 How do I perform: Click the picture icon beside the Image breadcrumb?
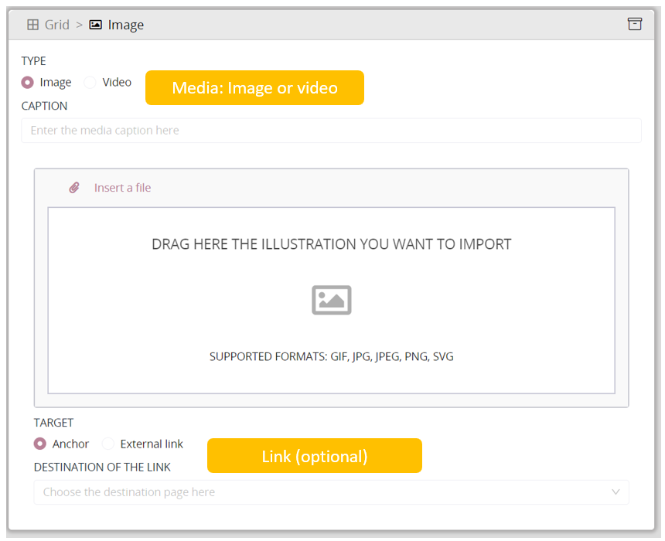96,25
